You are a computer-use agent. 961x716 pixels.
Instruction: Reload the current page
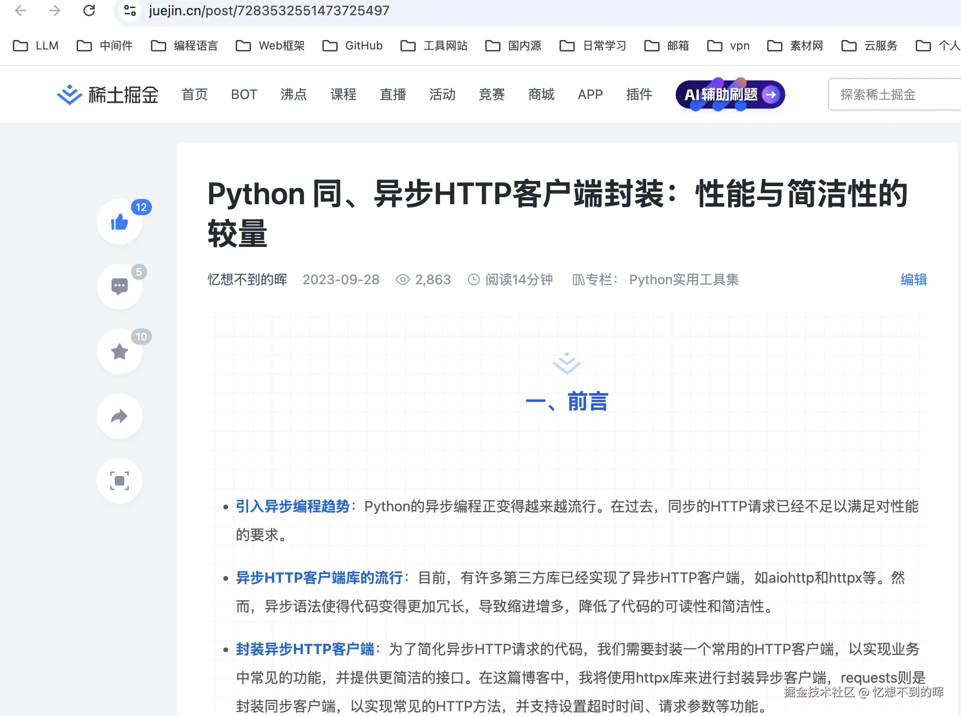(89, 10)
